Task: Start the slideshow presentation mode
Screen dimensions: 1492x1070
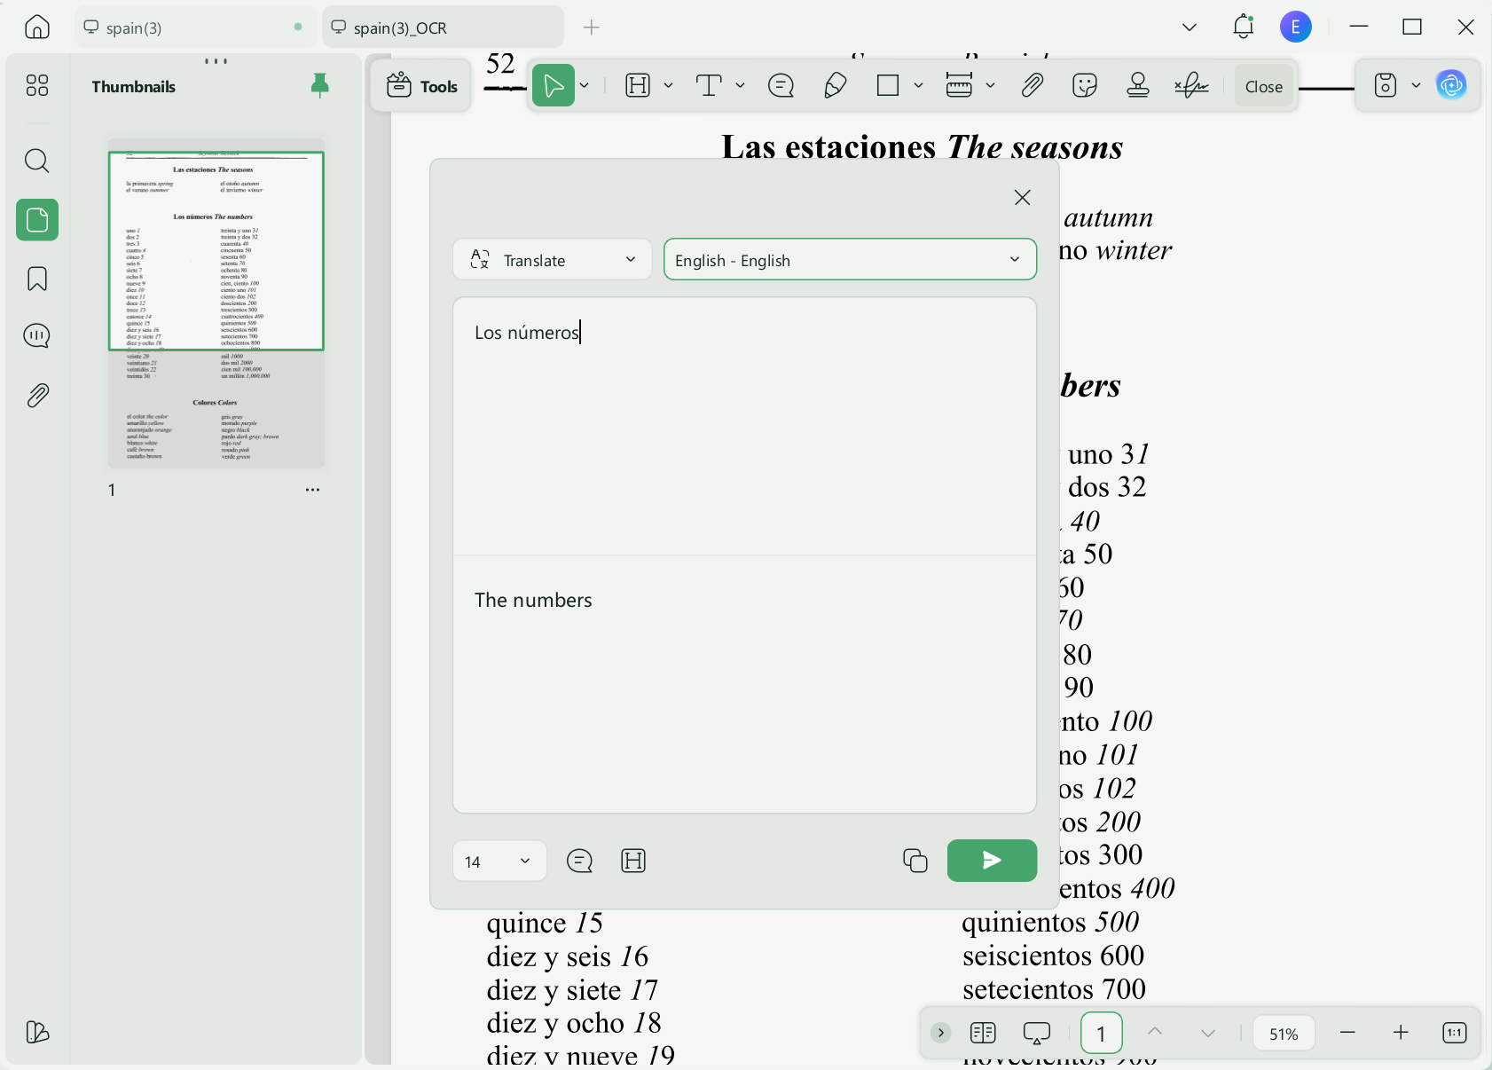Action: tap(1036, 1033)
